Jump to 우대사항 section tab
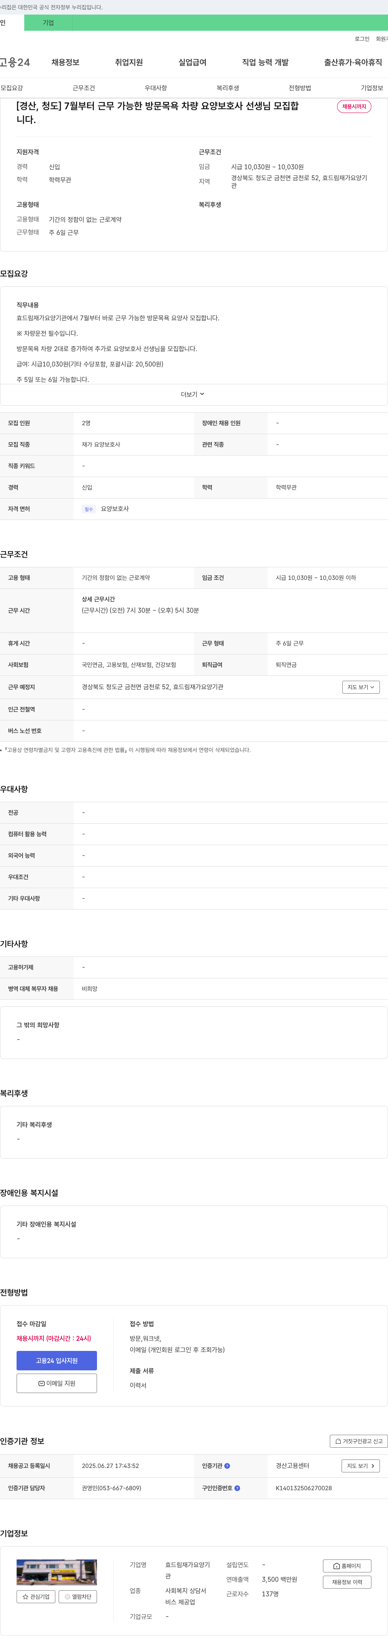 pos(156,87)
